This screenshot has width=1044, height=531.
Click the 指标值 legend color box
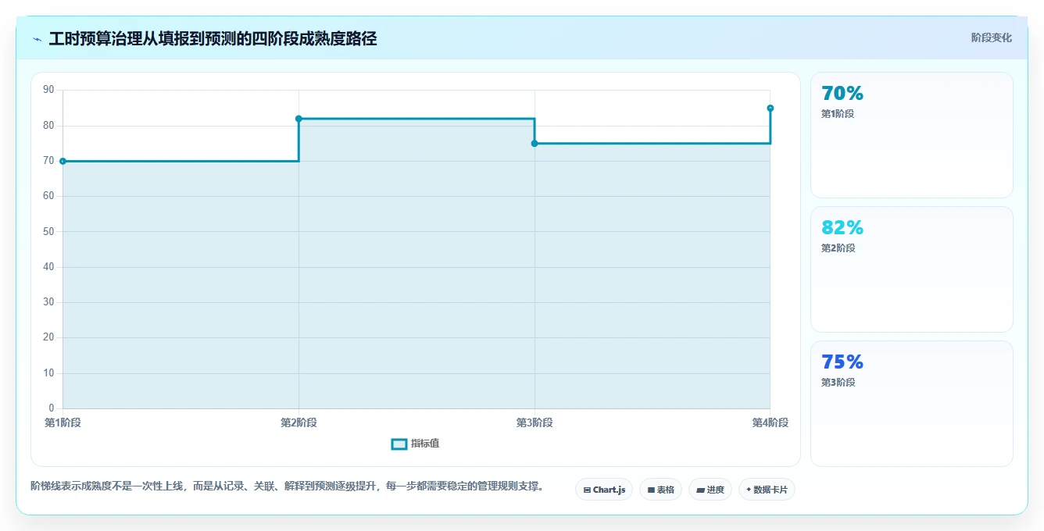point(399,444)
